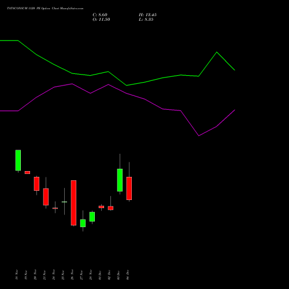Select the low value L: 8.35
The height and width of the screenshot is (289, 289).
point(146,20)
